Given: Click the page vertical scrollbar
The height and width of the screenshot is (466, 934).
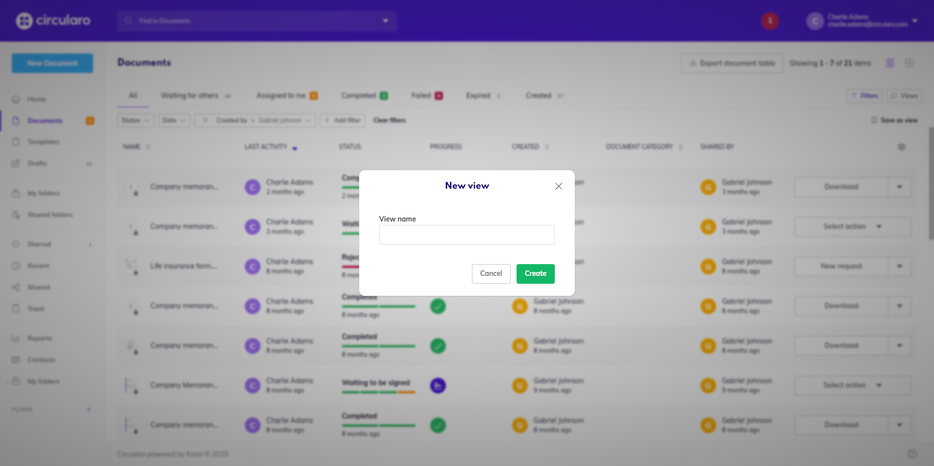Looking at the screenshot, I should [x=931, y=184].
